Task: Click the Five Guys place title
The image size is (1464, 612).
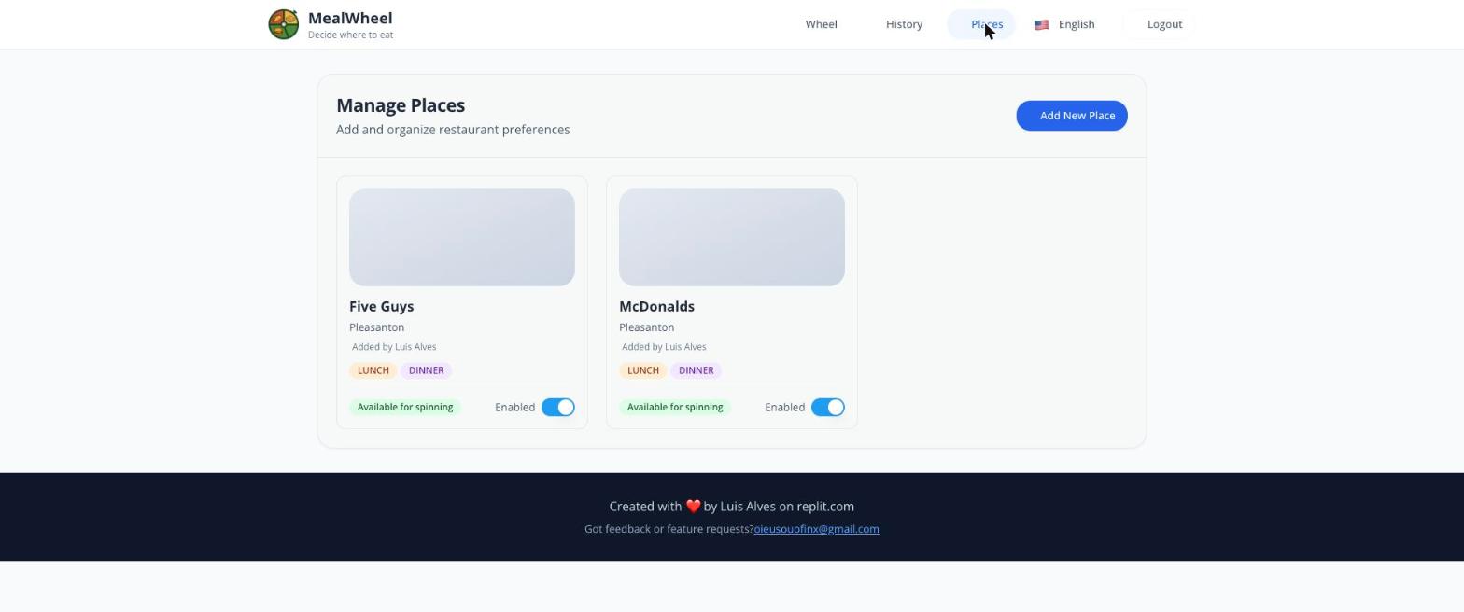Action: pyautogui.click(x=381, y=307)
